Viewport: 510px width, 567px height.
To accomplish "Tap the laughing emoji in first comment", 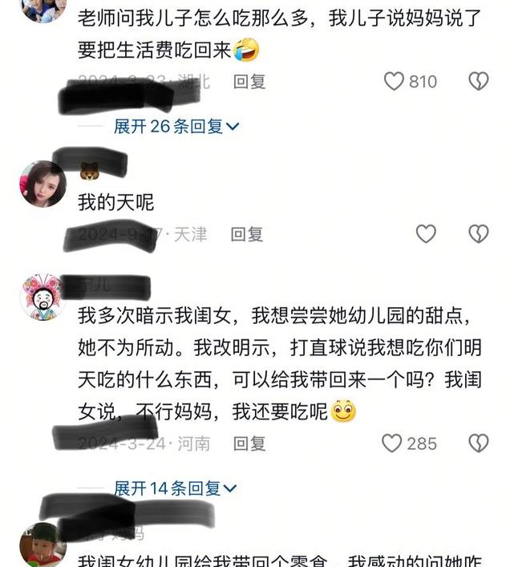I will coord(246,50).
